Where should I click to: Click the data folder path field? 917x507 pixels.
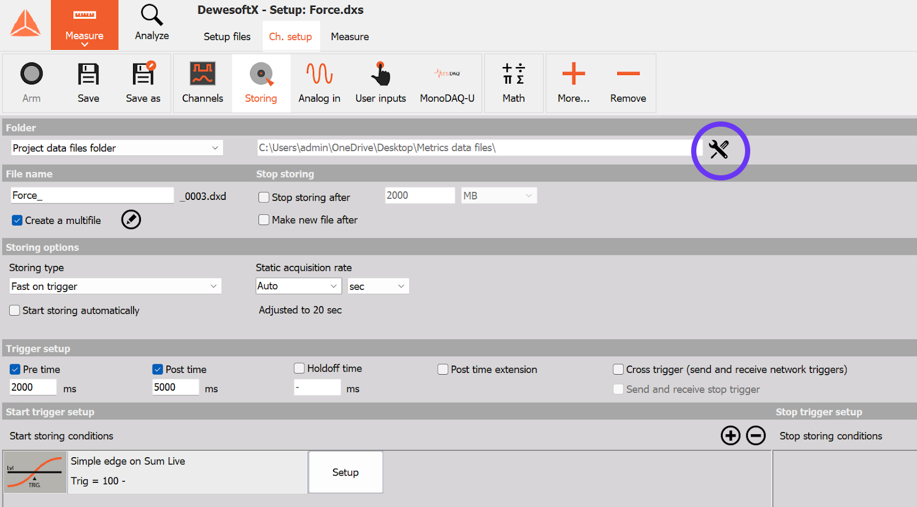pyautogui.click(x=480, y=148)
